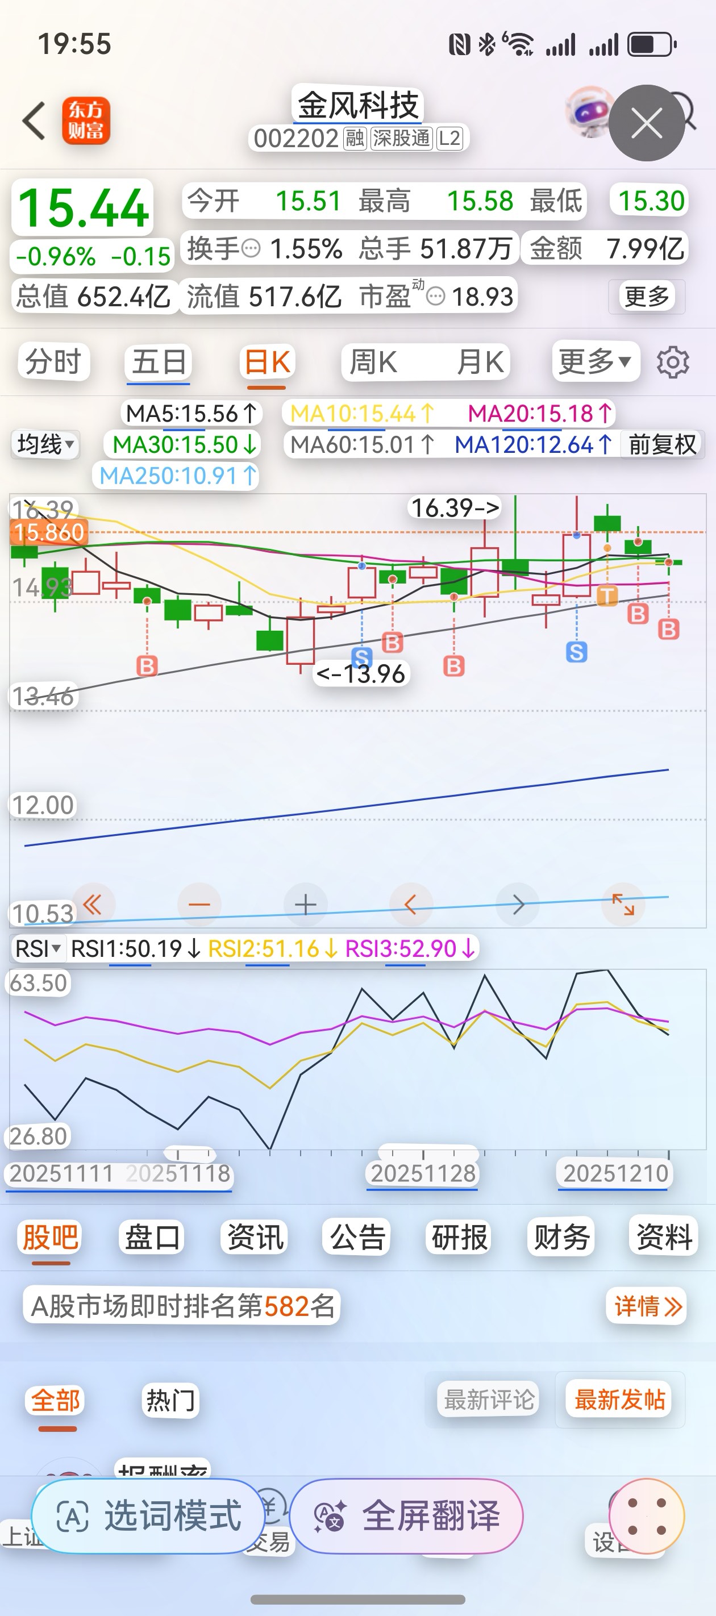Open the 资料 tab
The image size is (716, 1616).
(664, 1237)
